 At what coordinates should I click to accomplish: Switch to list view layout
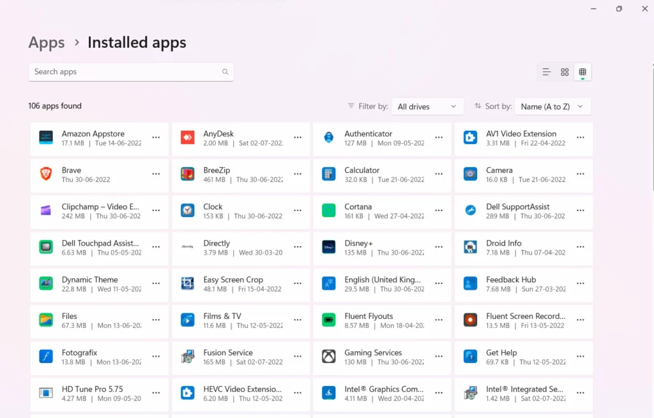(547, 72)
